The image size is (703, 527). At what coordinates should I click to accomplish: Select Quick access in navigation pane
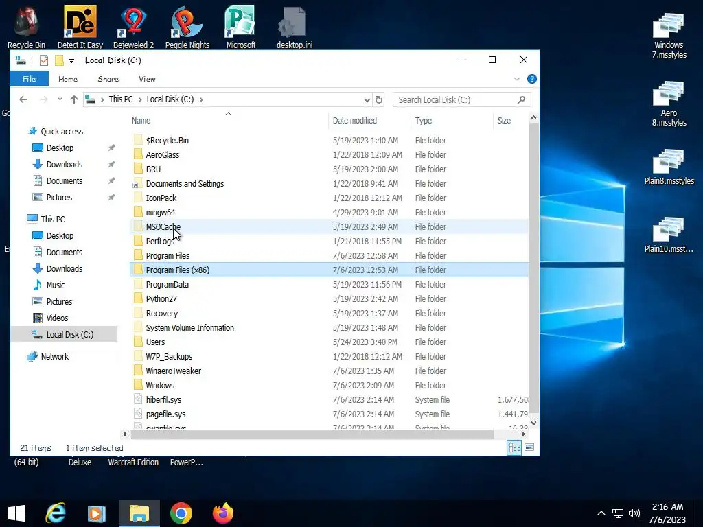[62, 131]
